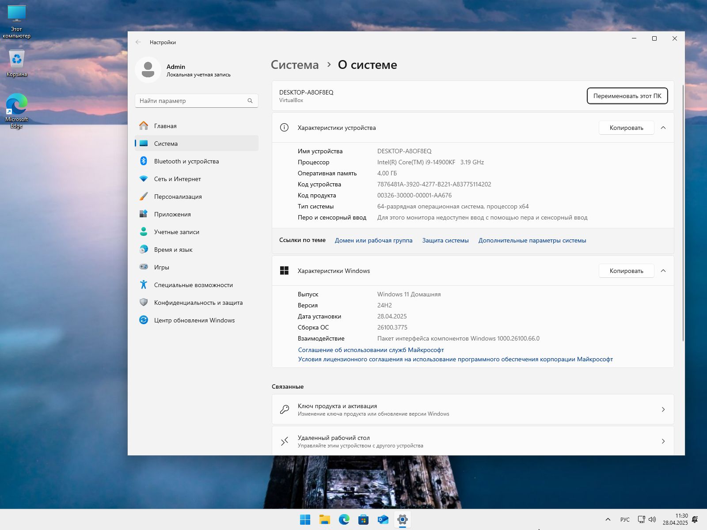Click the Wi-Fi icon for Сеть и Интернет
The width and height of the screenshot is (707, 530).
pyautogui.click(x=144, y=179)
